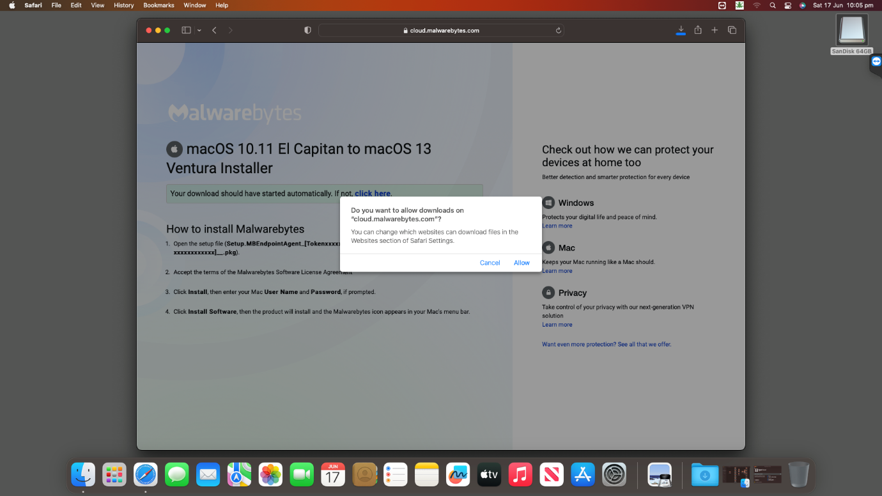The image size is (882, 496).
Task: Open Calendar from the Dock
Action: (333, 474)
